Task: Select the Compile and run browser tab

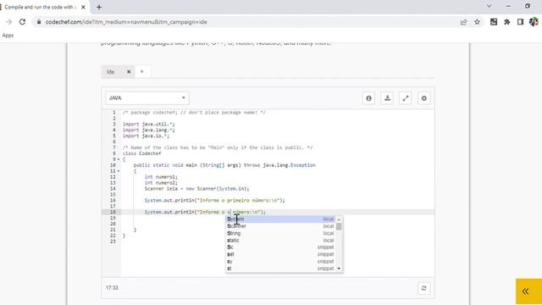Action: coord(40,7)
